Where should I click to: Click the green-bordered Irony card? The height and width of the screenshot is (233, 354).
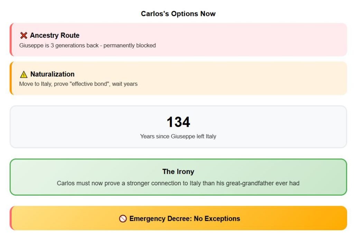pos(178,177)
